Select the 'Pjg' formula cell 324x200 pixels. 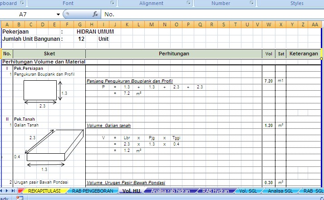pos(152,138)
